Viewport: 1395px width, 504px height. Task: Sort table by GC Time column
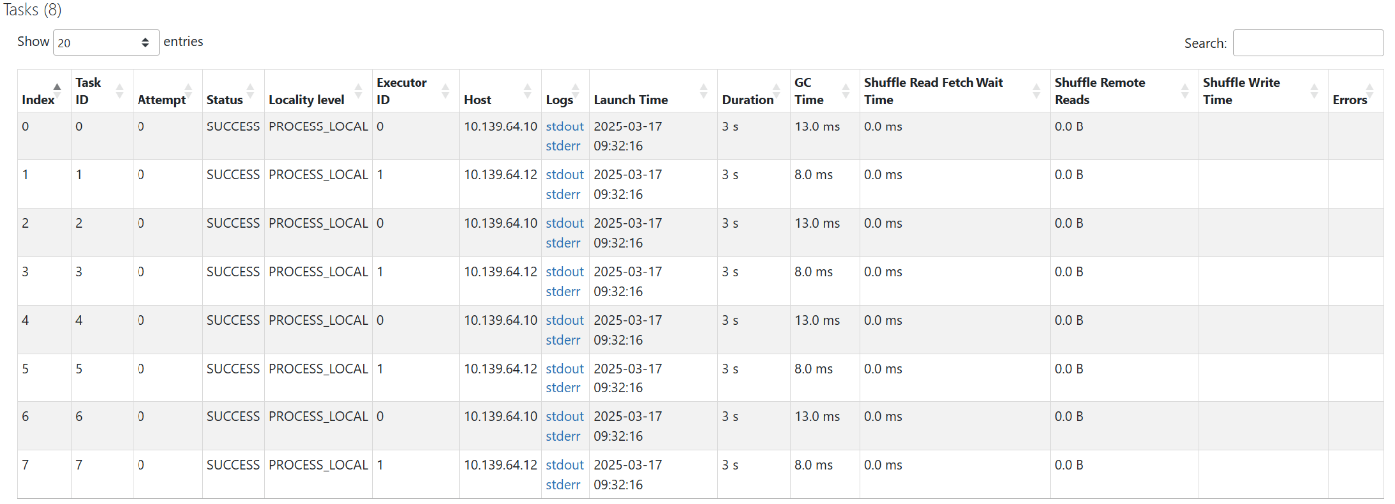pyautogui.click(x=824, y=91)
